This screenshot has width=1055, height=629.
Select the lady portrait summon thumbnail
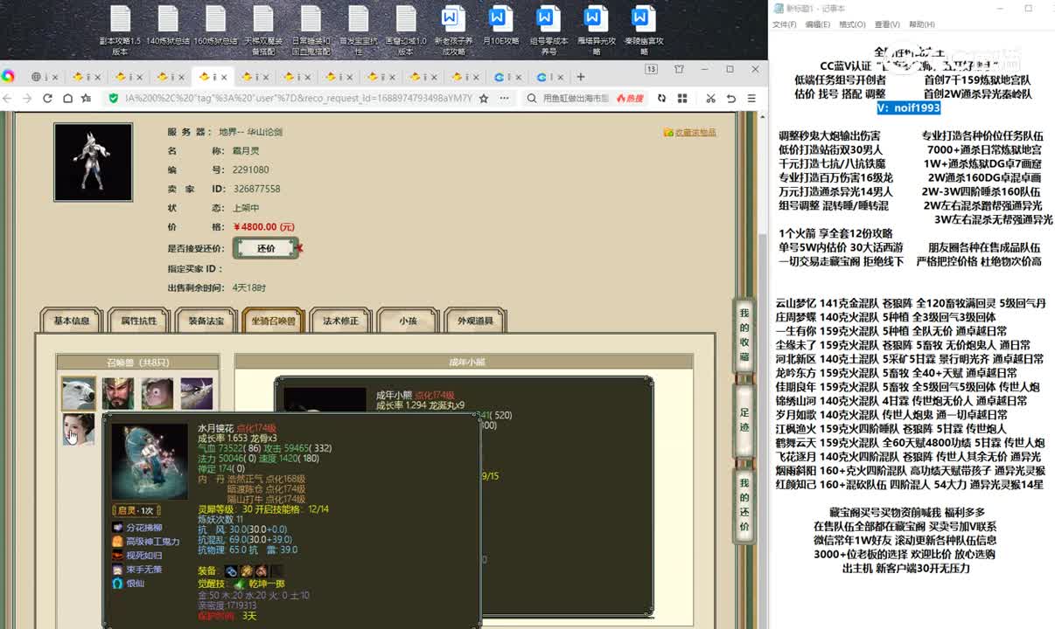pos(79,430)
